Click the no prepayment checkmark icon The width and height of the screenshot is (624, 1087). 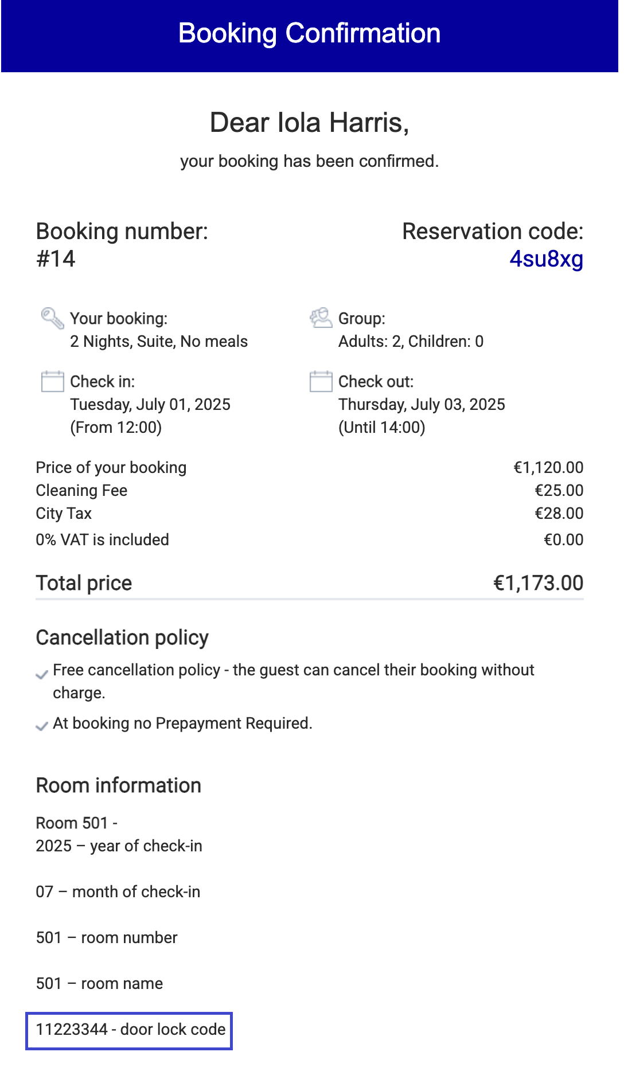41,727
